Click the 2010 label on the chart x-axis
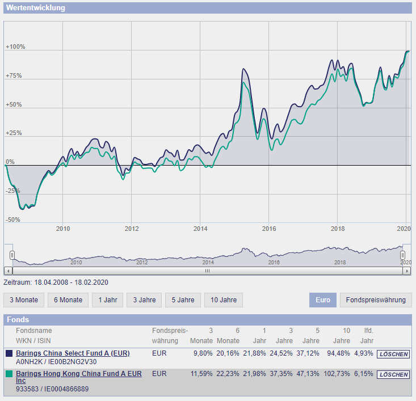 pyautogui.click(x=63, y=229)
